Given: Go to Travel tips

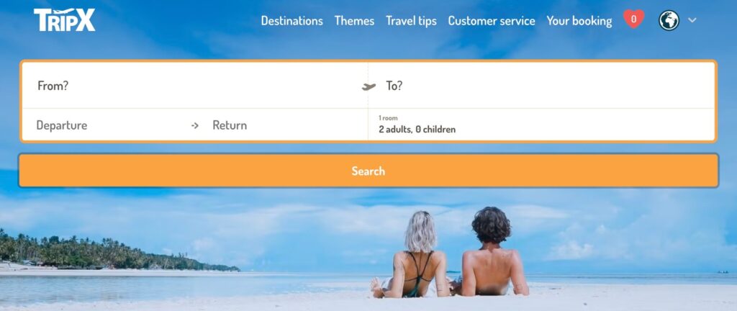Looking at the screenshot, I should tap(411, 21).
